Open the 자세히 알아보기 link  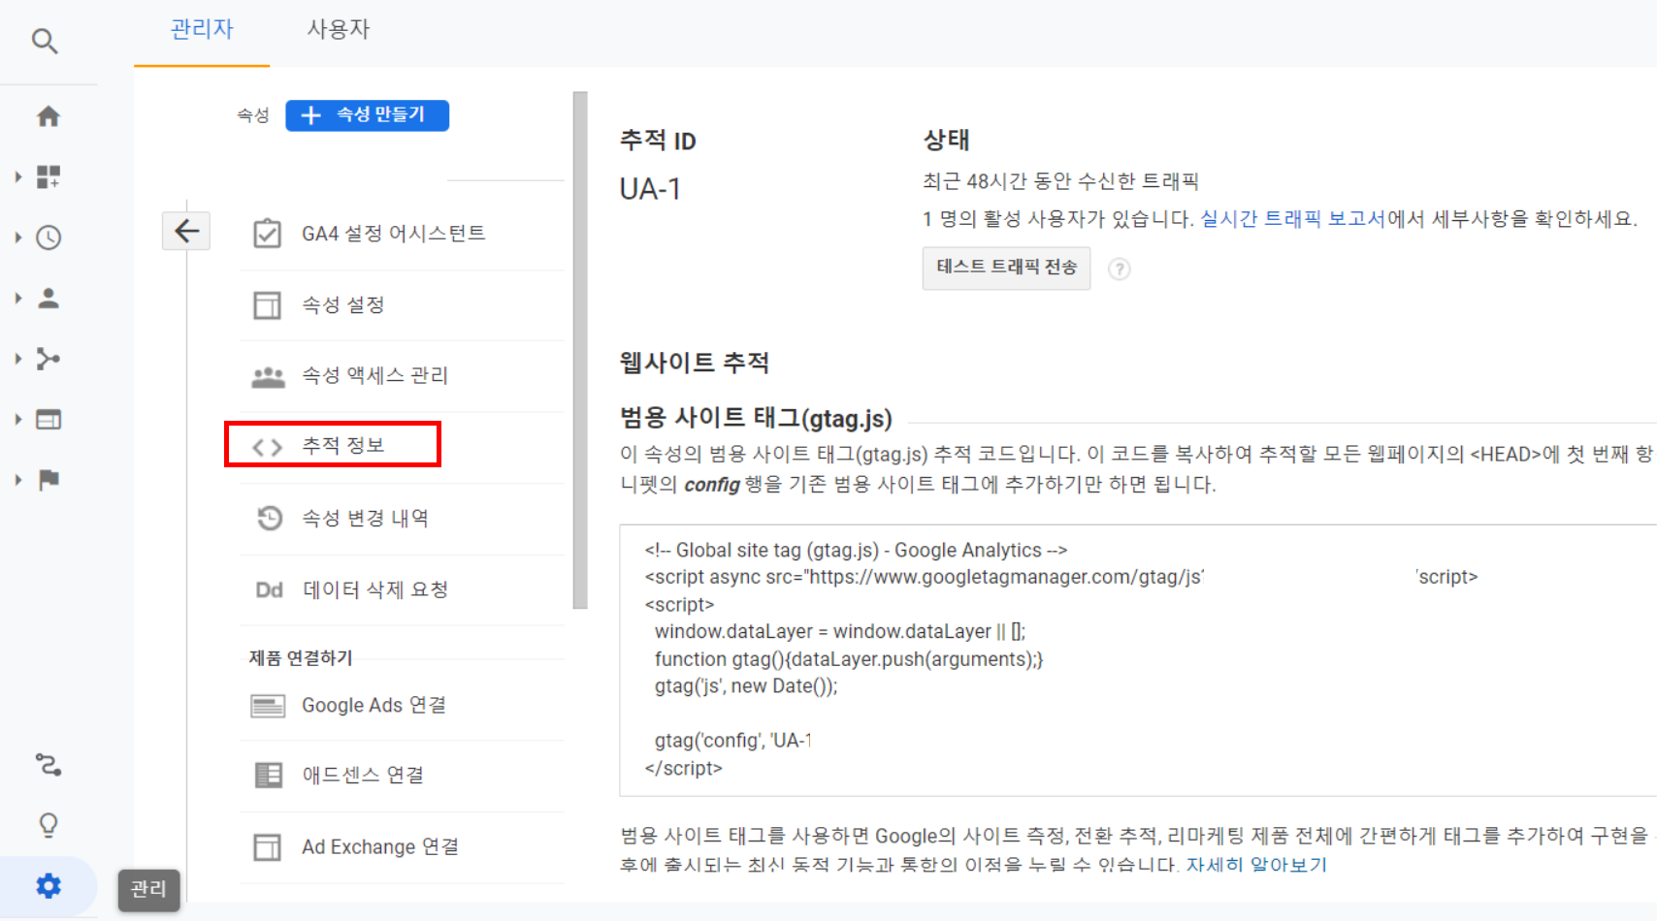(1256, 864)
